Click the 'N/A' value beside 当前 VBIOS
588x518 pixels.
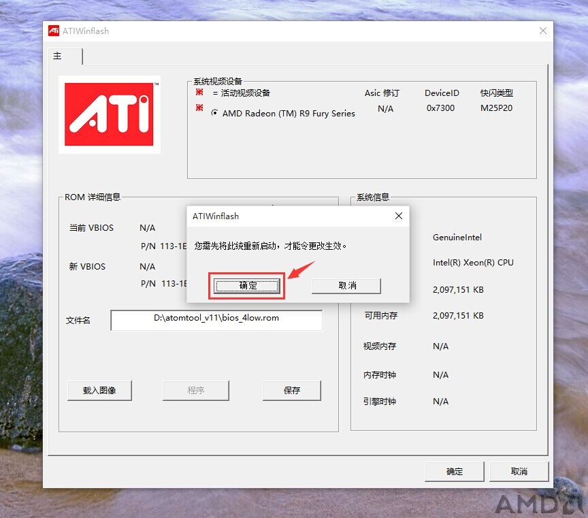[148, 228]
